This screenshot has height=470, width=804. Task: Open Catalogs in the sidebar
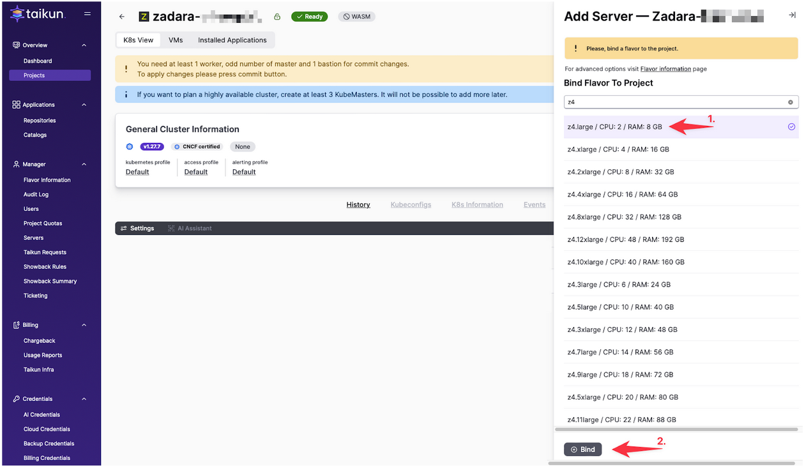coord(35,135)
